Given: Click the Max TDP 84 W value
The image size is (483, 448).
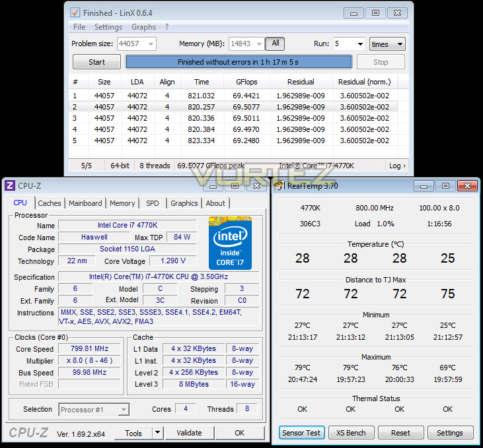Looking at the screenshot, I should point(182,237).
